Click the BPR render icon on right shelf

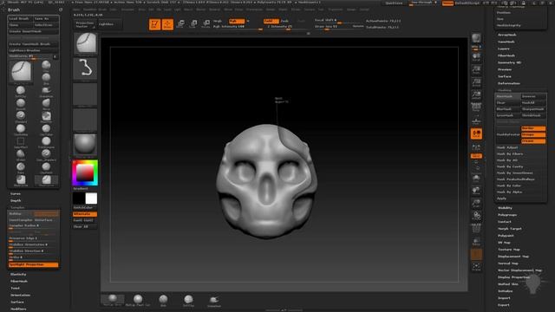[x=476, y=38]
